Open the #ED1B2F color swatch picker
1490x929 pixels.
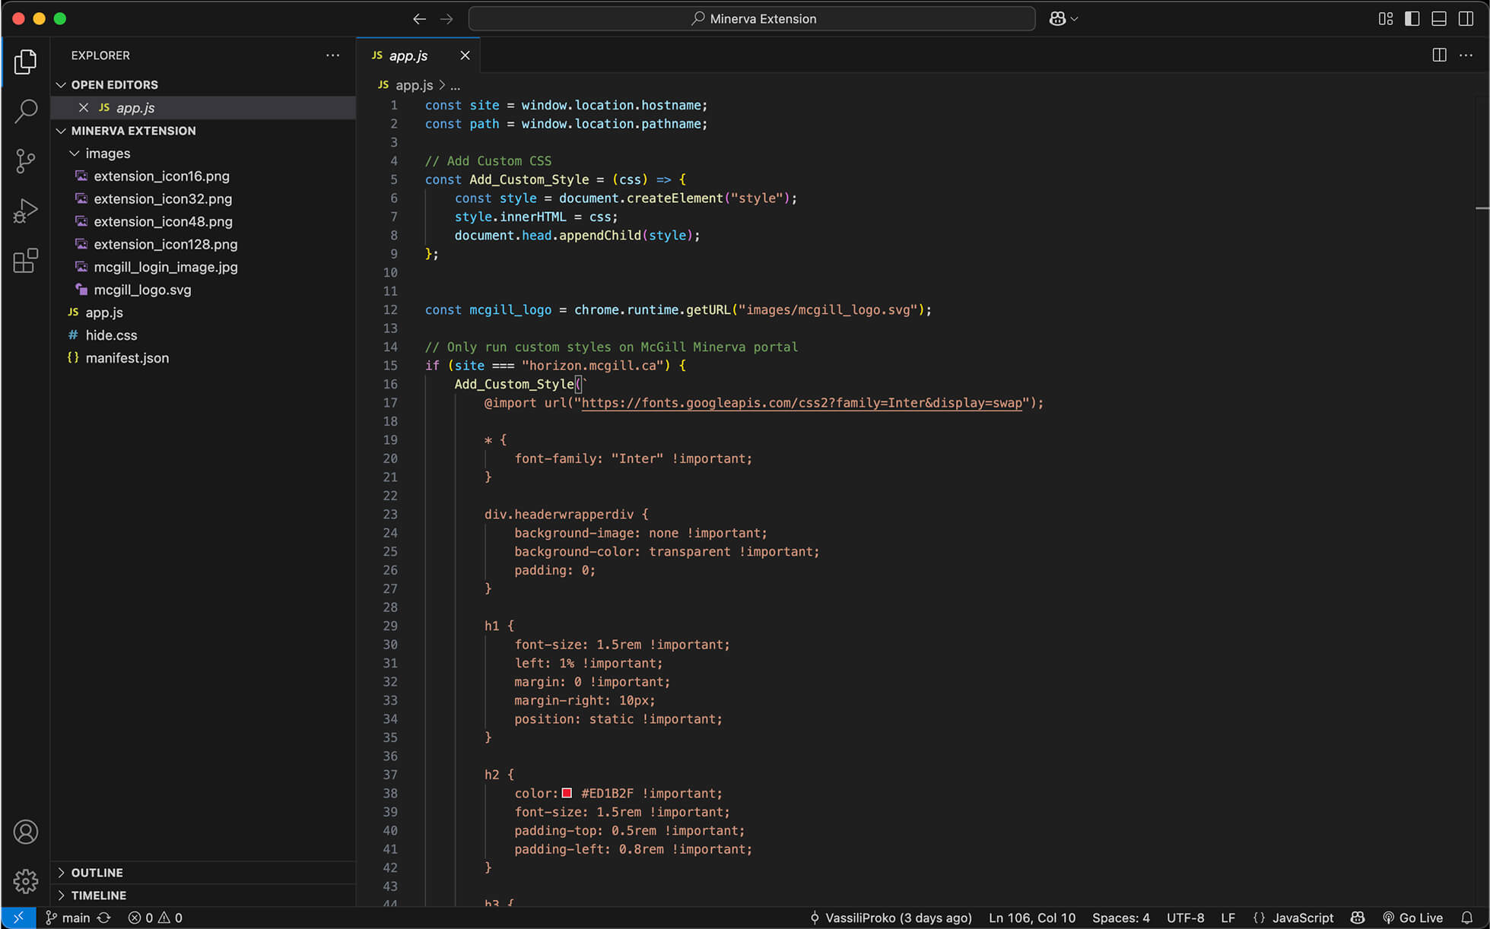567,793
